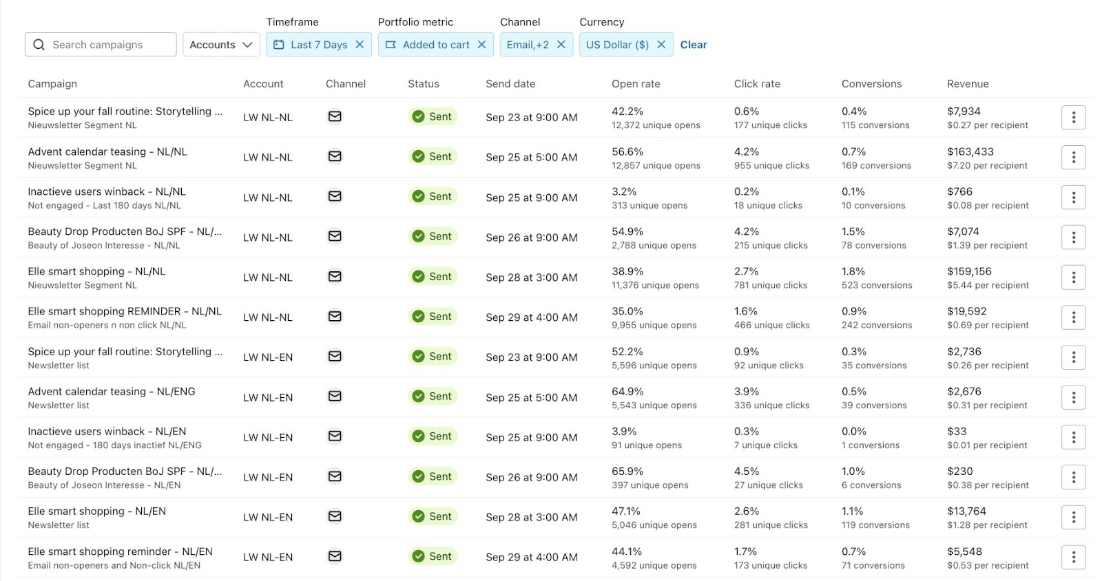
Task: Open the Added to cart portfolio metric selector
Action: pyautogui.click(x=428, y=45)
